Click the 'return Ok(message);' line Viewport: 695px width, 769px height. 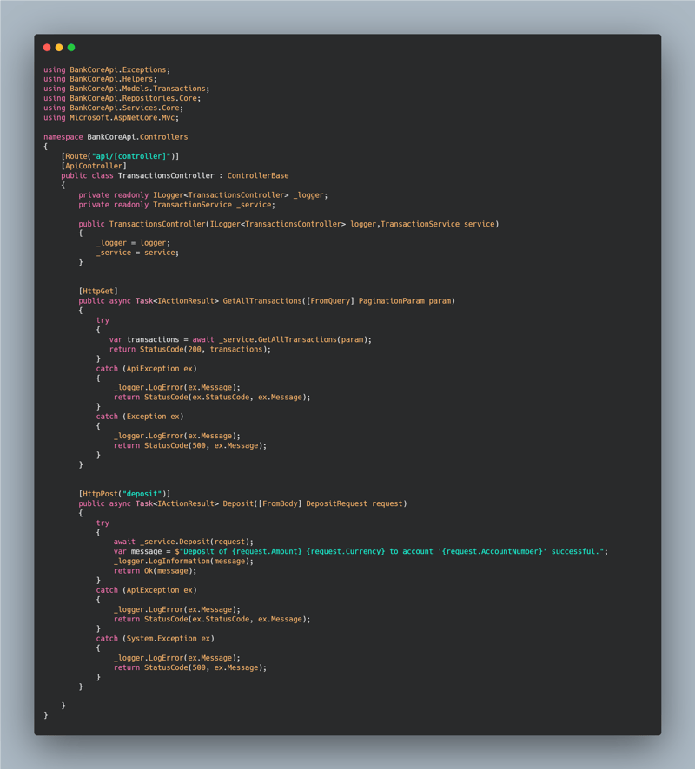(156, 571)
